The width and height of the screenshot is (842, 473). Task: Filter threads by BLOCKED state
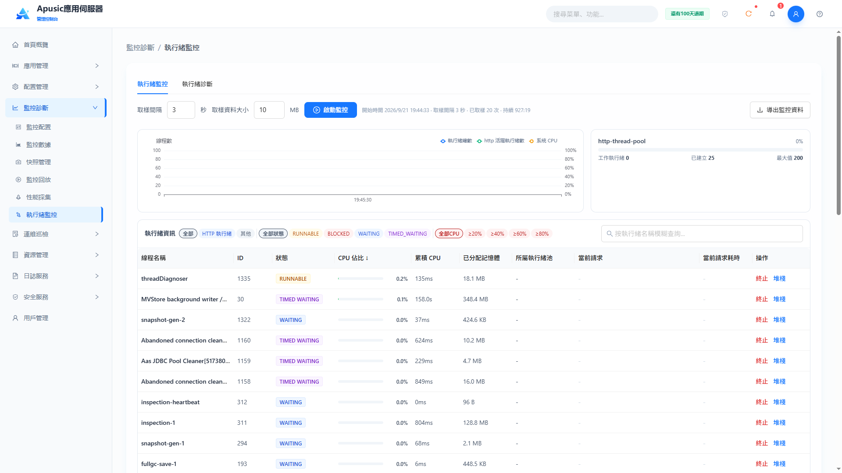(x=339, y=234)
